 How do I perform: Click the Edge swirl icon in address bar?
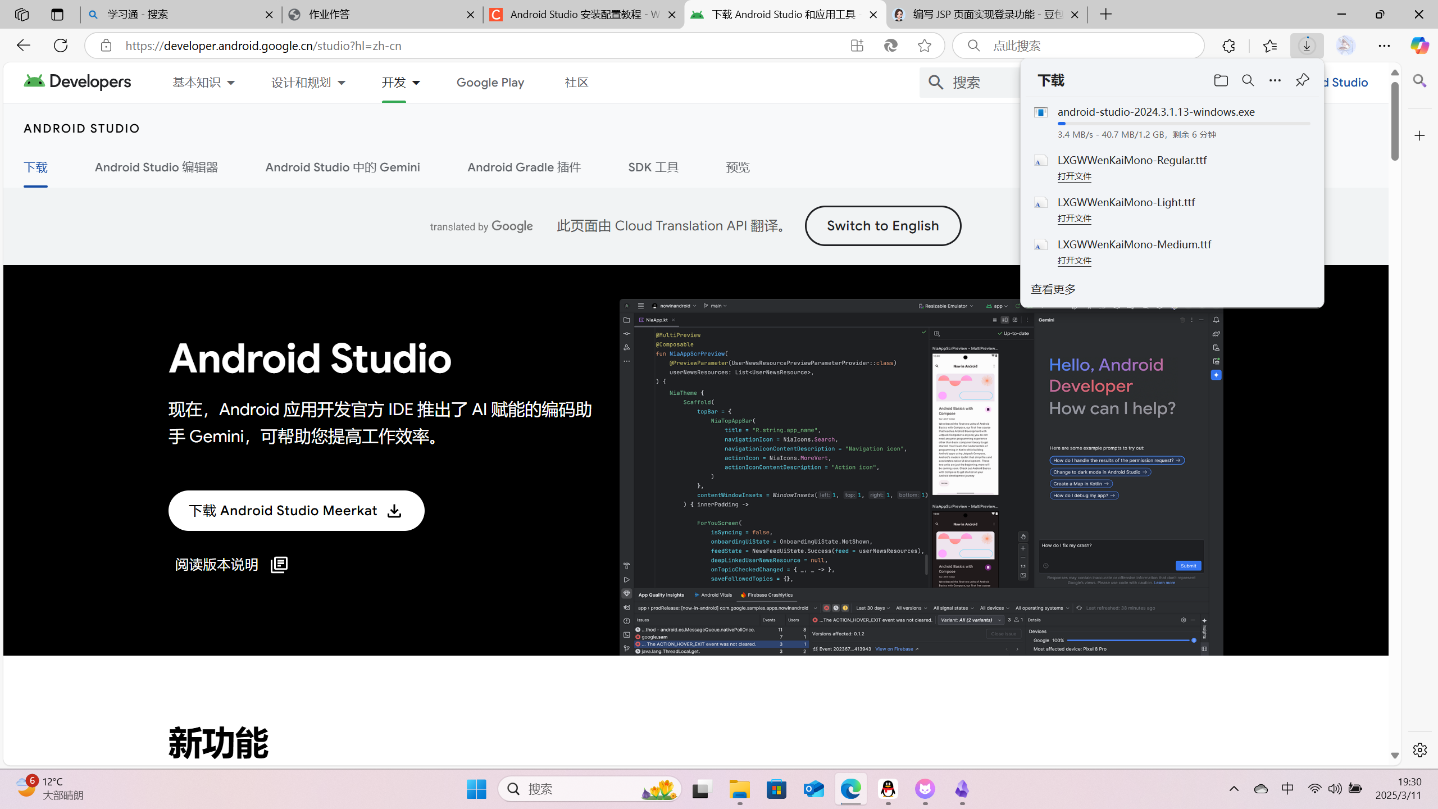point(890,46)
